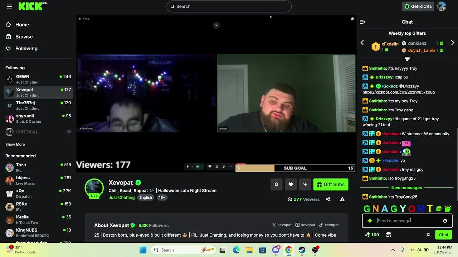Click the sparkle subscribe icon button
This screenshot has height=257, width=458.
tap(305, 185)
